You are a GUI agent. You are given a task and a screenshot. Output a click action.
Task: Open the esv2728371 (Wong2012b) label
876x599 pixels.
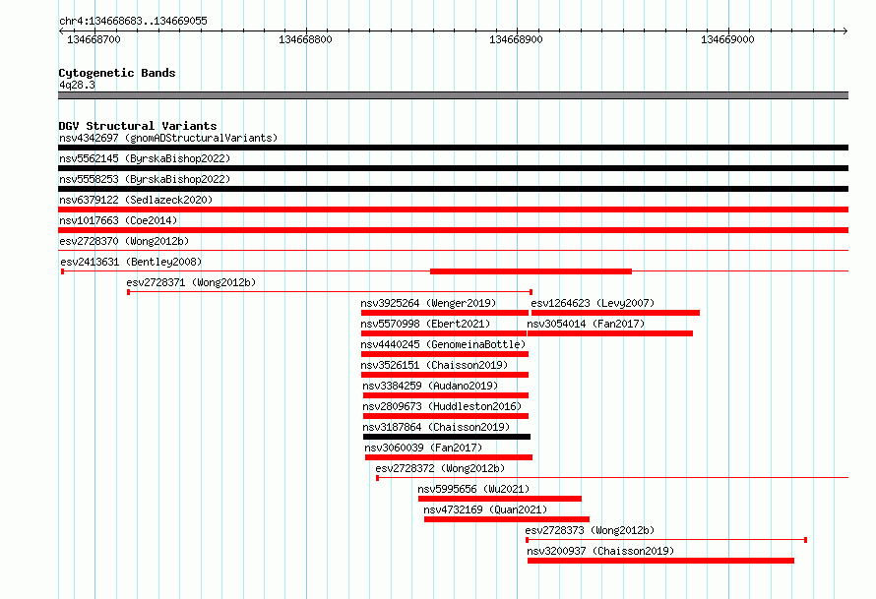(191, 282)
